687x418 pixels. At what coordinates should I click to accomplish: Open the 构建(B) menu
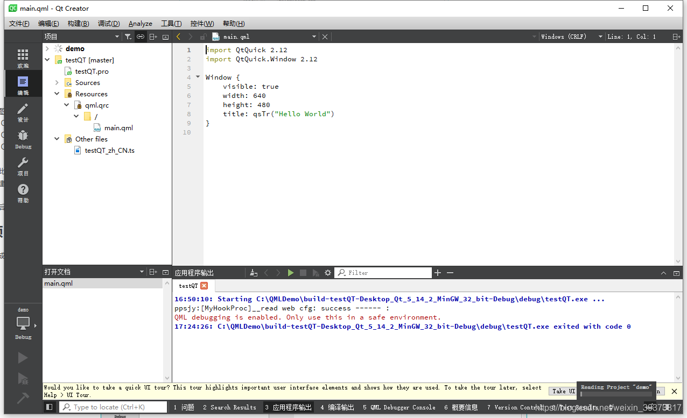tap(79, 24)
